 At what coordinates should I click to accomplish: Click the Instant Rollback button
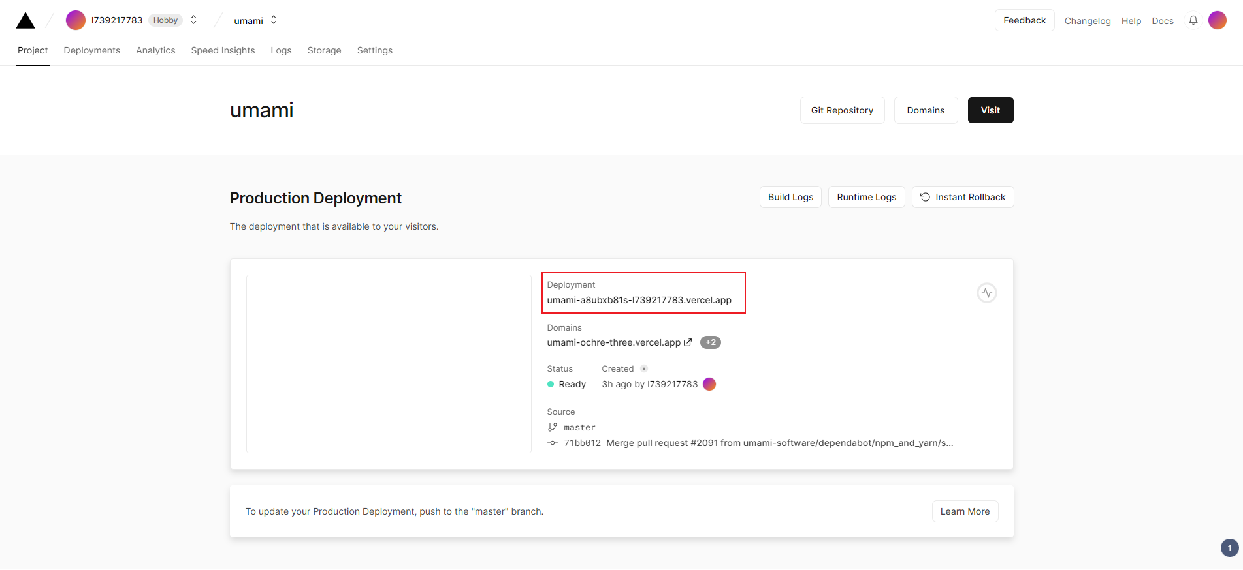(963, 197)
